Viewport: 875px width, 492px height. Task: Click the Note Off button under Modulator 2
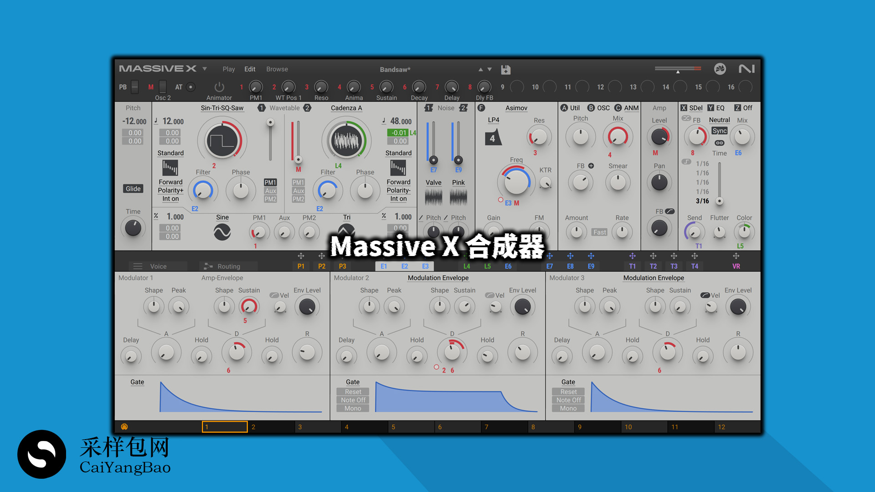(352, 400)
